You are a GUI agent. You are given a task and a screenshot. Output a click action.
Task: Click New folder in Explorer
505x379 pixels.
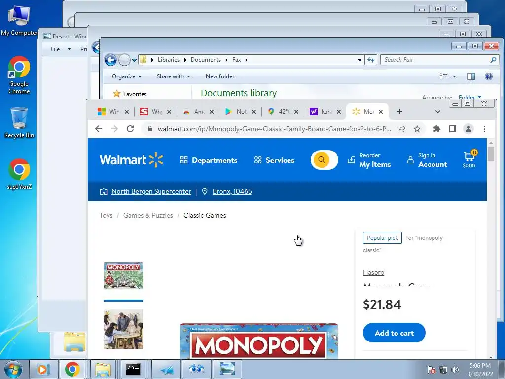[x=220, y=76]
